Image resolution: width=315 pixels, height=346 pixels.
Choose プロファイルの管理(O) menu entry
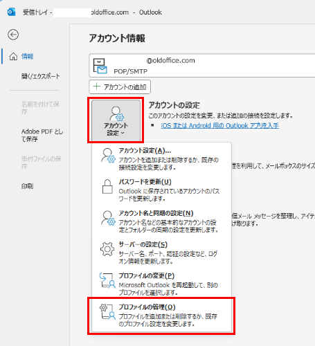click(161, 315)
